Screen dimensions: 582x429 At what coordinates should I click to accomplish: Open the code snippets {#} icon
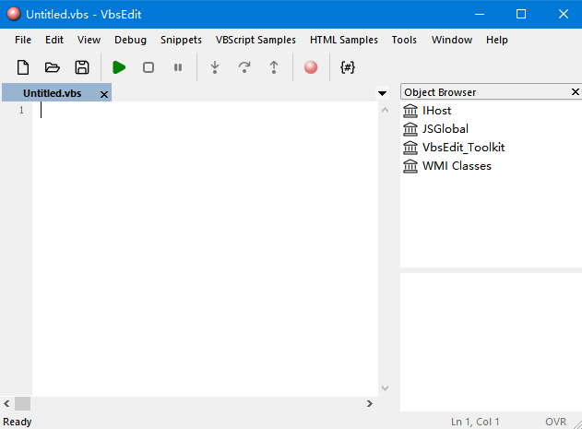tap(348, 67)
